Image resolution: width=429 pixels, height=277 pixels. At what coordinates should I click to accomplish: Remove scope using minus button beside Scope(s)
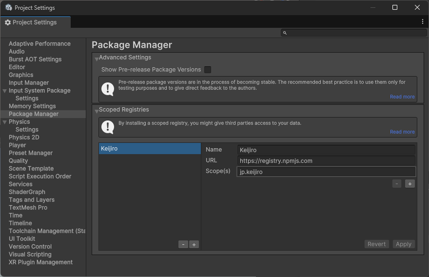click(x=397, y=184)
